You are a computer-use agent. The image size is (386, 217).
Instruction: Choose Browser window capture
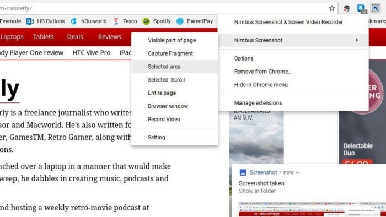point(175,106)
